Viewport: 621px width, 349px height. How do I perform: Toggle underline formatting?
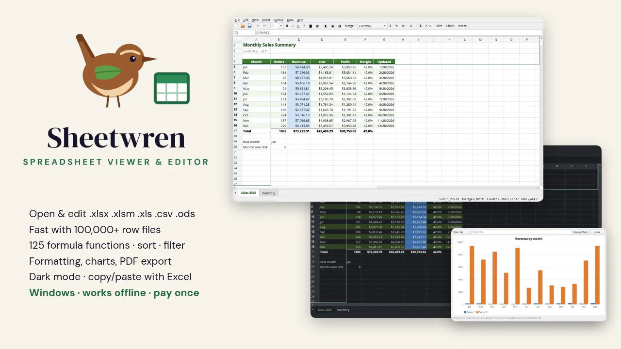pos(298,26)
